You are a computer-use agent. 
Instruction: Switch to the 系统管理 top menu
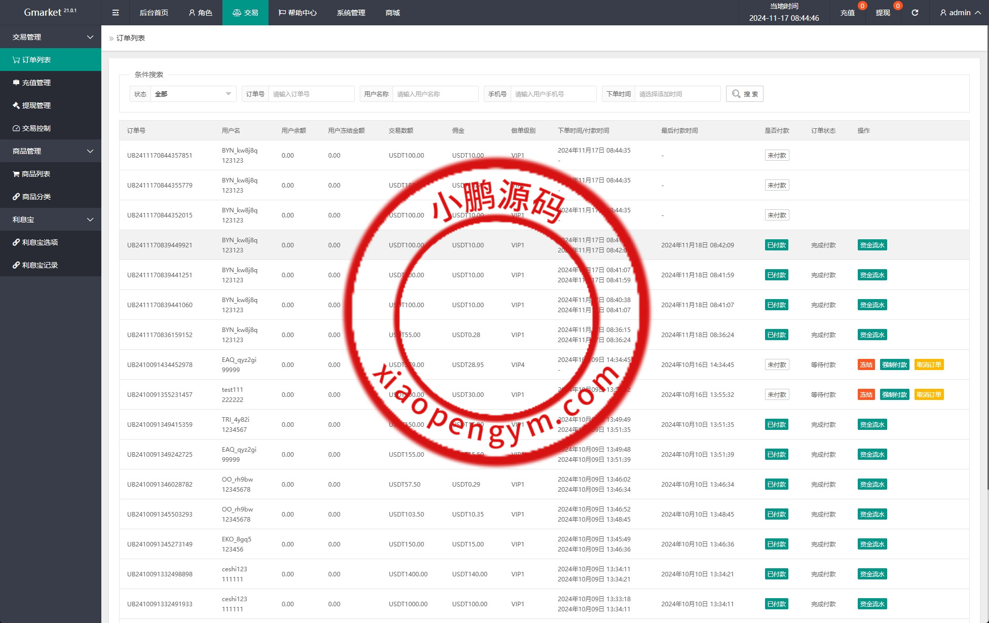pos(351,13)
